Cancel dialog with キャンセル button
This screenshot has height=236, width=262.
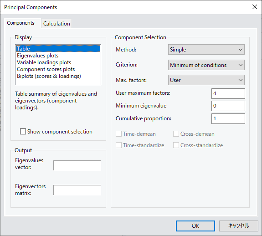[x=239, y=226]
